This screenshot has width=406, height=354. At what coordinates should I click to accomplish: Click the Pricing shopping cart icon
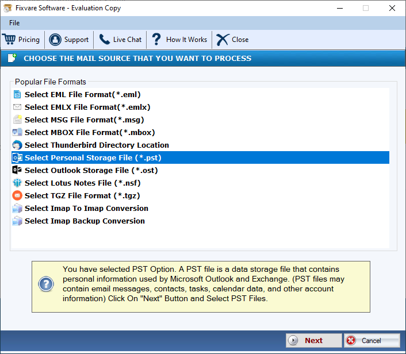pos(9,40)
